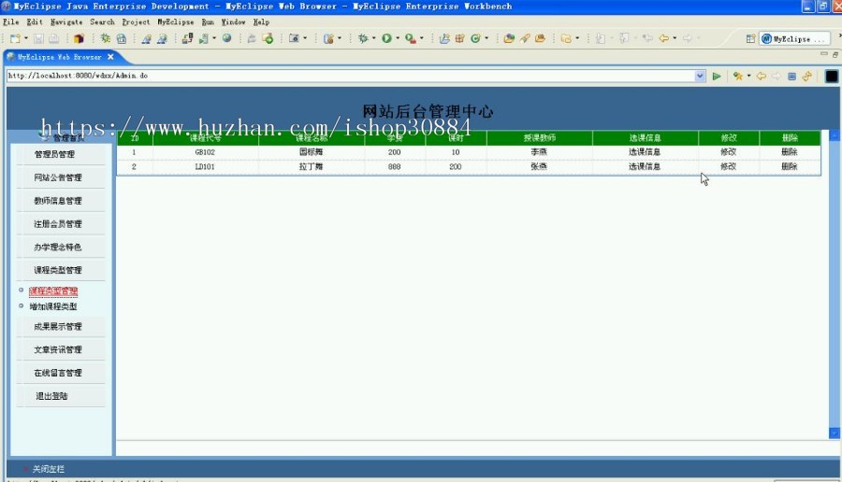Click the Back to last edit arrow icon
The height and width of the screenshot is (482, 842).
(x=648, y=38)
